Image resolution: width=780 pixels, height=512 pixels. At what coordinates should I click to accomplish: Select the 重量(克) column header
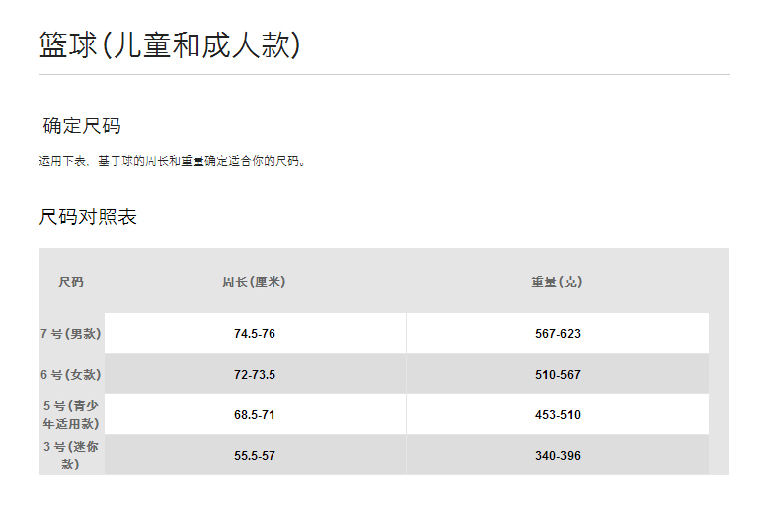(x=557, y=282)
